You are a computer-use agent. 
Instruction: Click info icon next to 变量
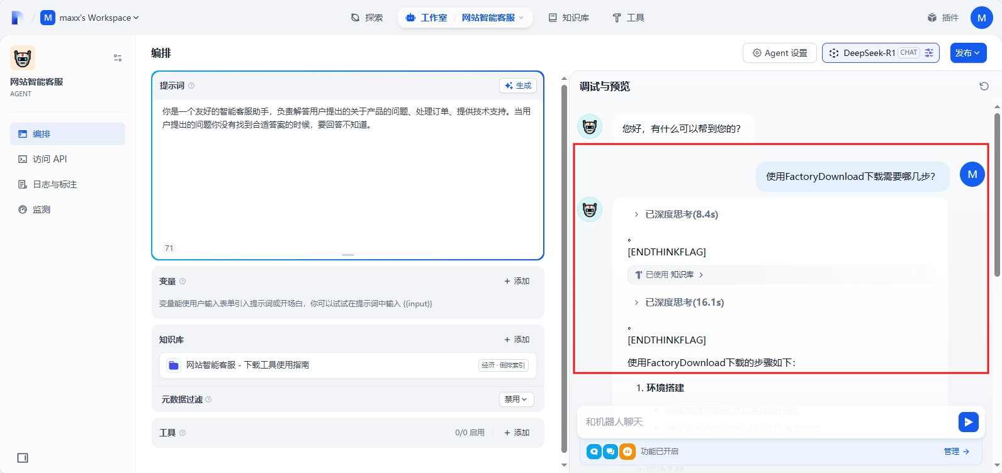(x=183, y=281)
